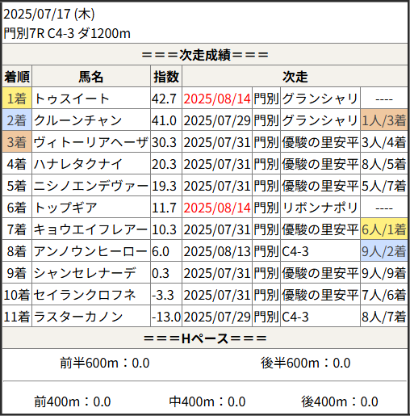Click the 1人/3着 highlighted result cell
Image resolution: width=410 pixels, height=416 pixels.
(x=384, y=120)
